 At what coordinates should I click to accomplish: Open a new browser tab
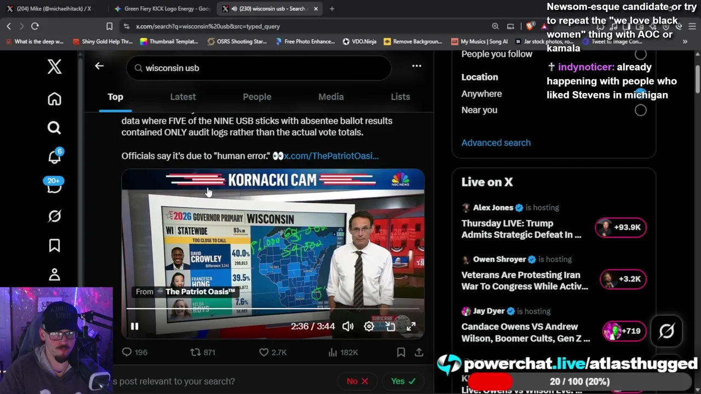tap(332, 9)
